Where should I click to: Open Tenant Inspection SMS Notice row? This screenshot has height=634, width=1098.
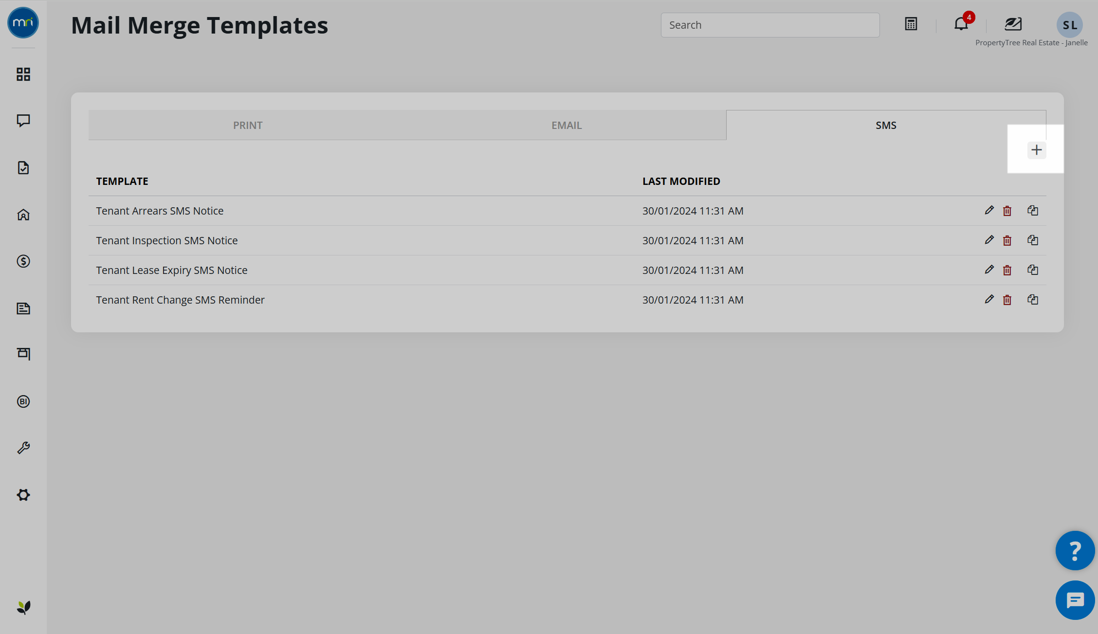[x=567, y=240]
